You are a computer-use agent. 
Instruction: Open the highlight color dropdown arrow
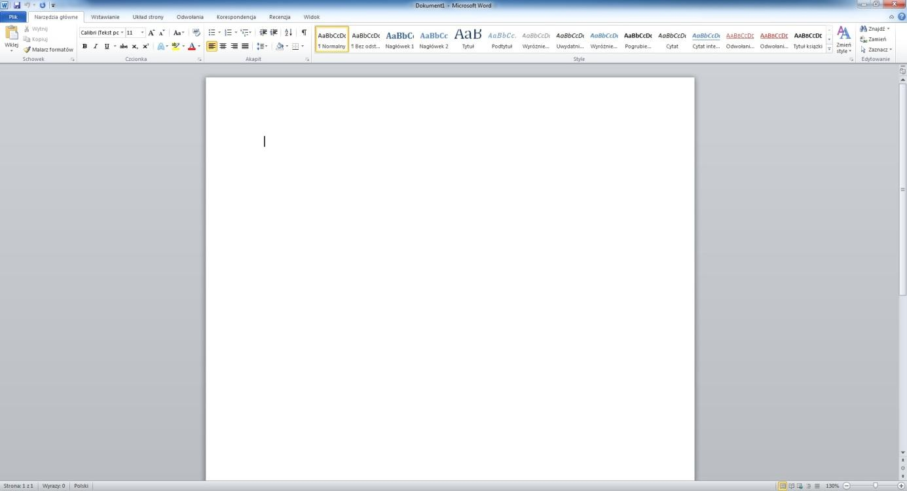pyautogui.click(x=183, y=46)
